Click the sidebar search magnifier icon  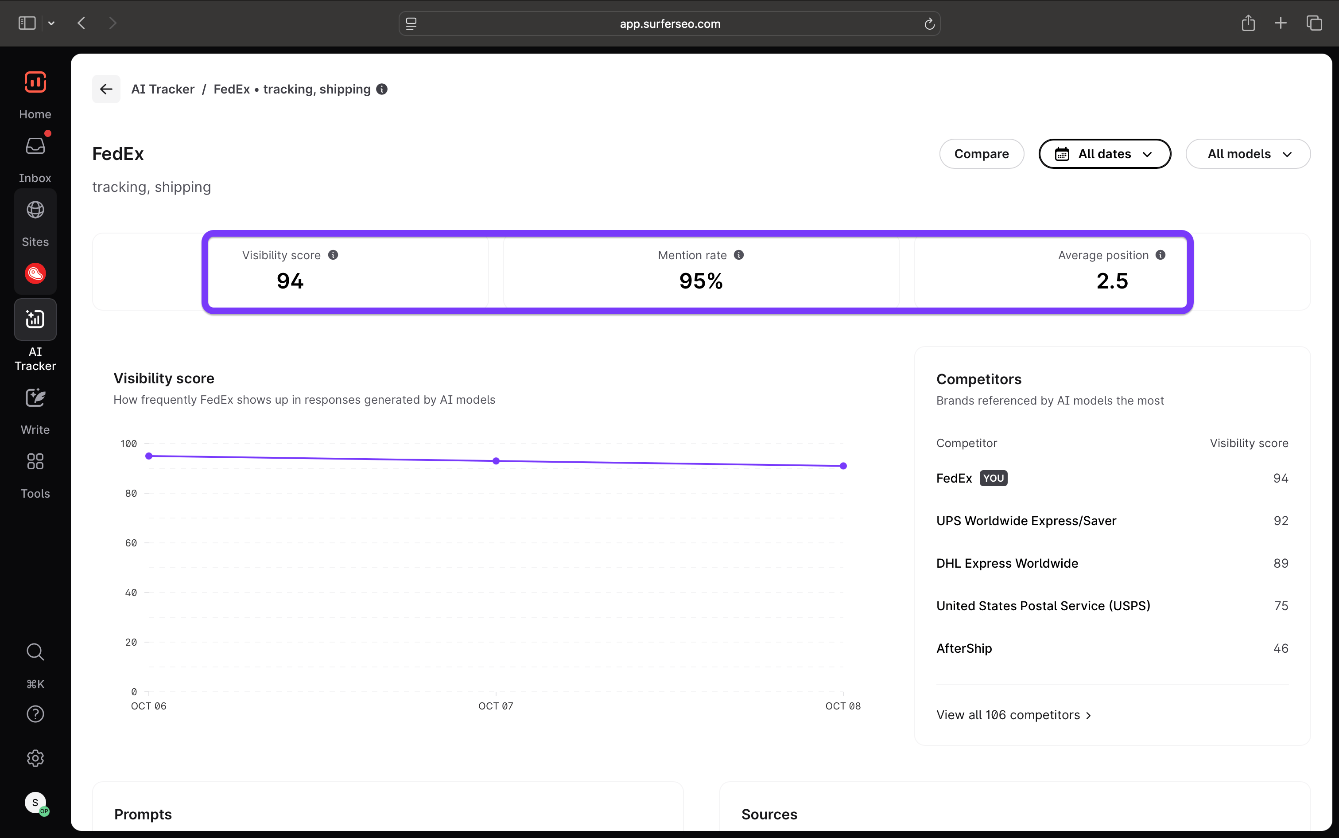click(x=35, y=652)
